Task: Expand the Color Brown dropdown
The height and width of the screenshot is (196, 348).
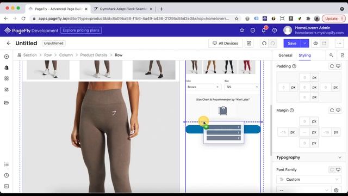Action: 203,87
